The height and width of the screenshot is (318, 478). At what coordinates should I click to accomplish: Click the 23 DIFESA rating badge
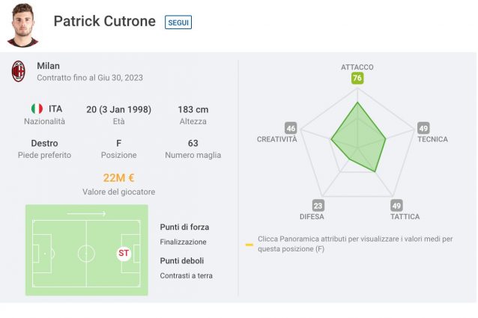(x=318, y=206)
